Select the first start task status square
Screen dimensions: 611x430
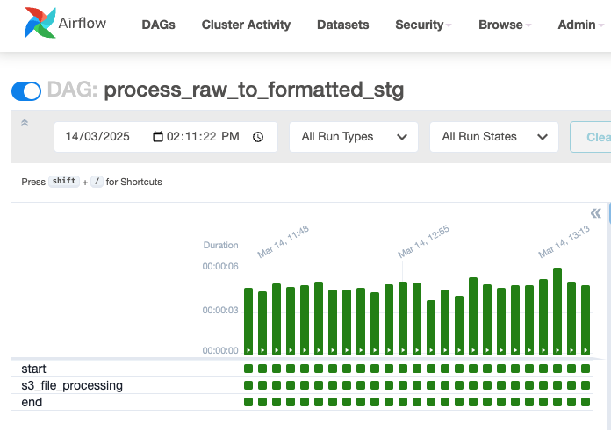click(248, 369)
